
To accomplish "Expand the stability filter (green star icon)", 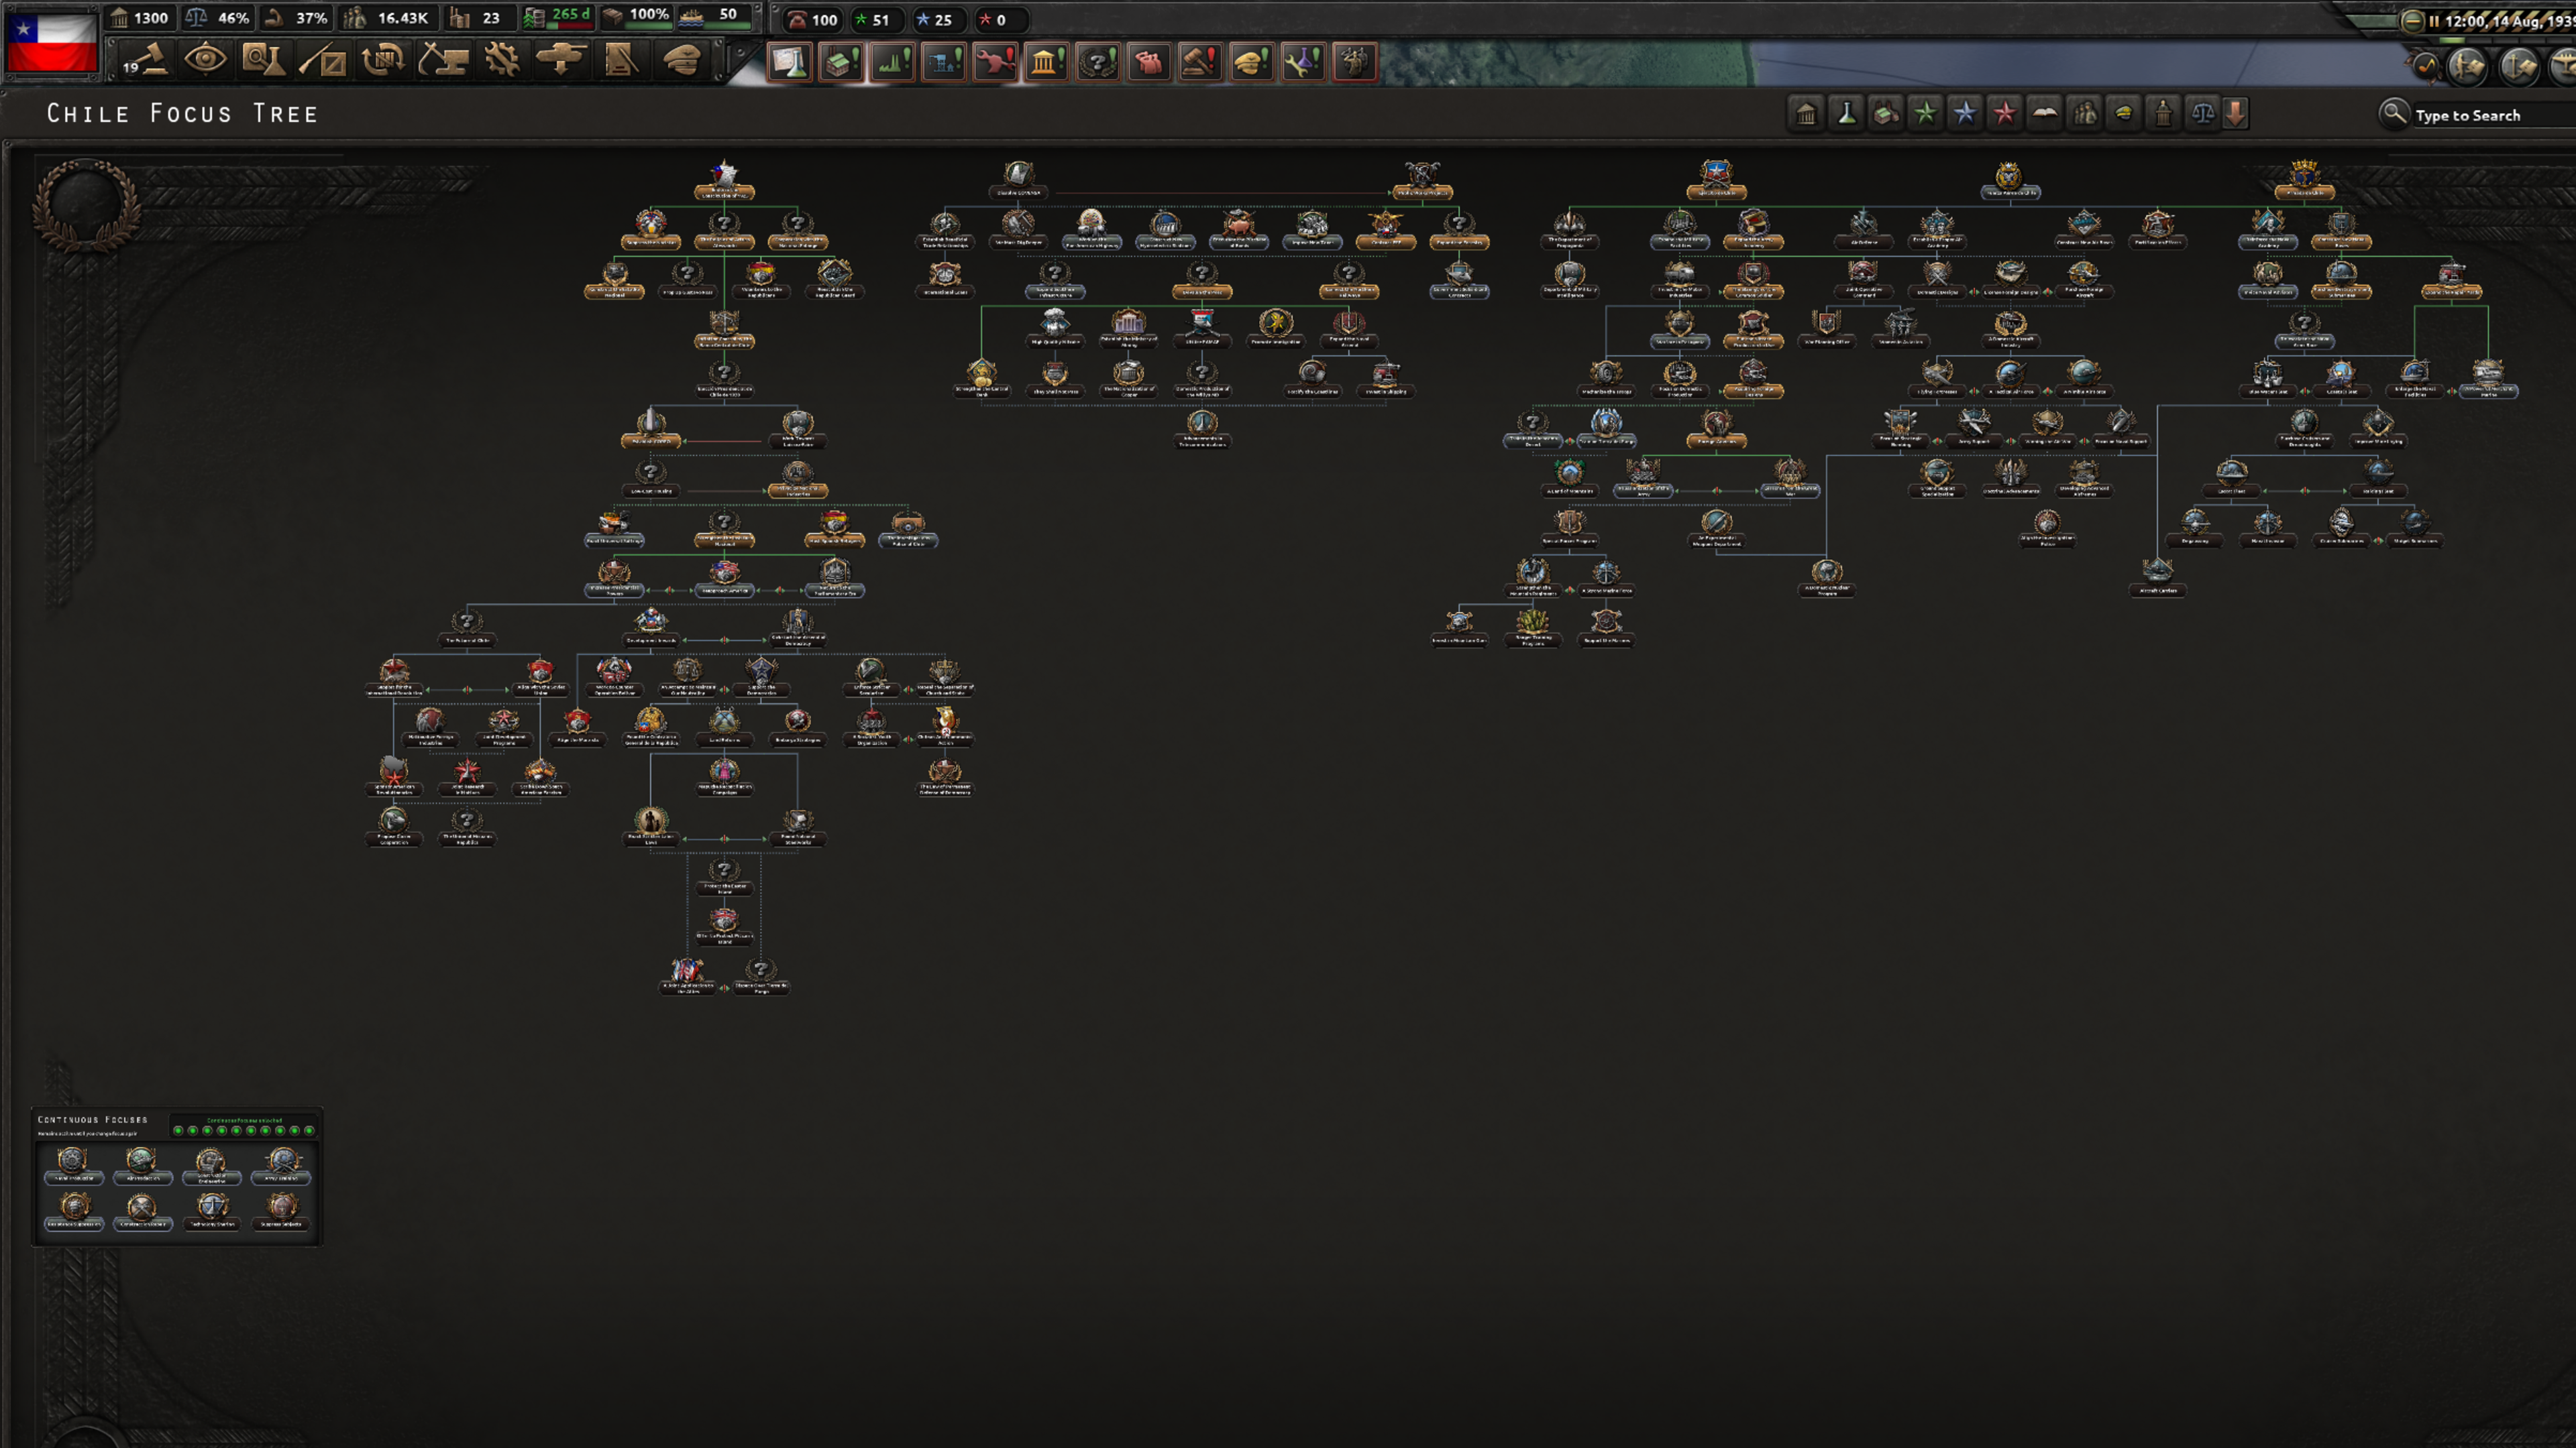I will pyautogui.click(x=1924, y=113).
